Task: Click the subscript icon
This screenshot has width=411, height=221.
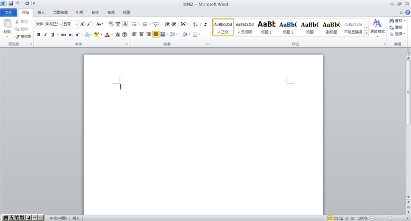Action: [71, 35]
